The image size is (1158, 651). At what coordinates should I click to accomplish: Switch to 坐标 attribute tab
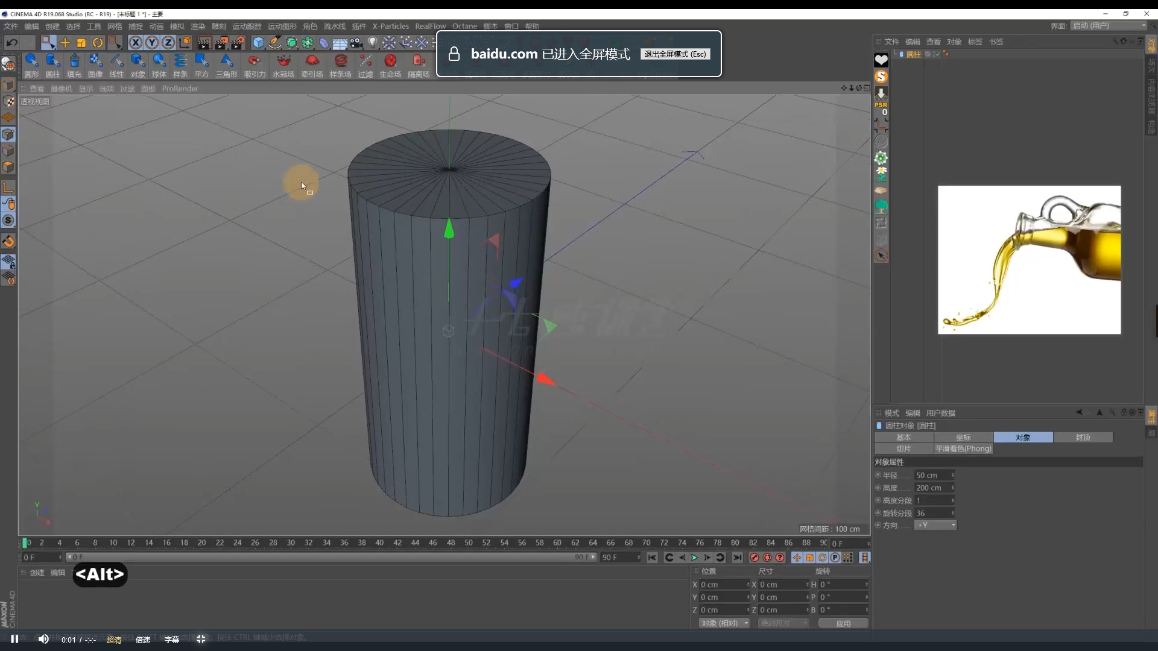tap(963, 437)
